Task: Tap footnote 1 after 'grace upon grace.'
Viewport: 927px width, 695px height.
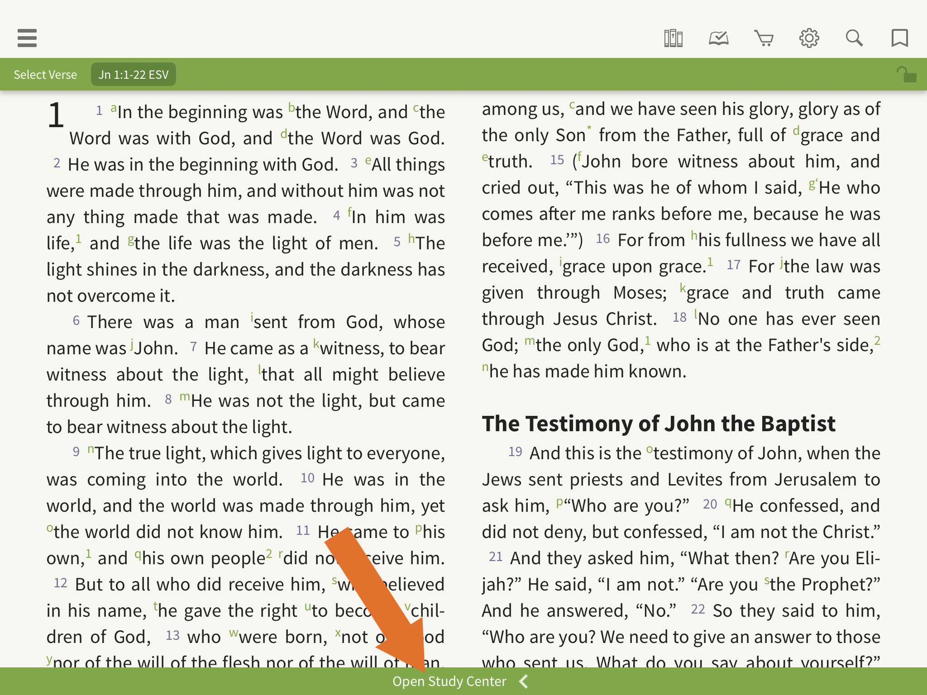Action: pyautogui.click(x=710, y=262)
